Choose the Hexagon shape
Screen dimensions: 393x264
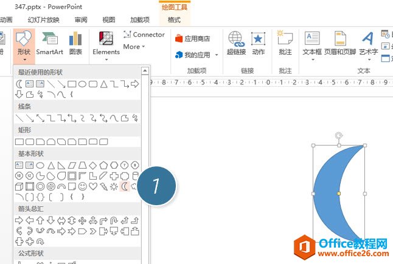pyautogui.click(x=114, y=165)
